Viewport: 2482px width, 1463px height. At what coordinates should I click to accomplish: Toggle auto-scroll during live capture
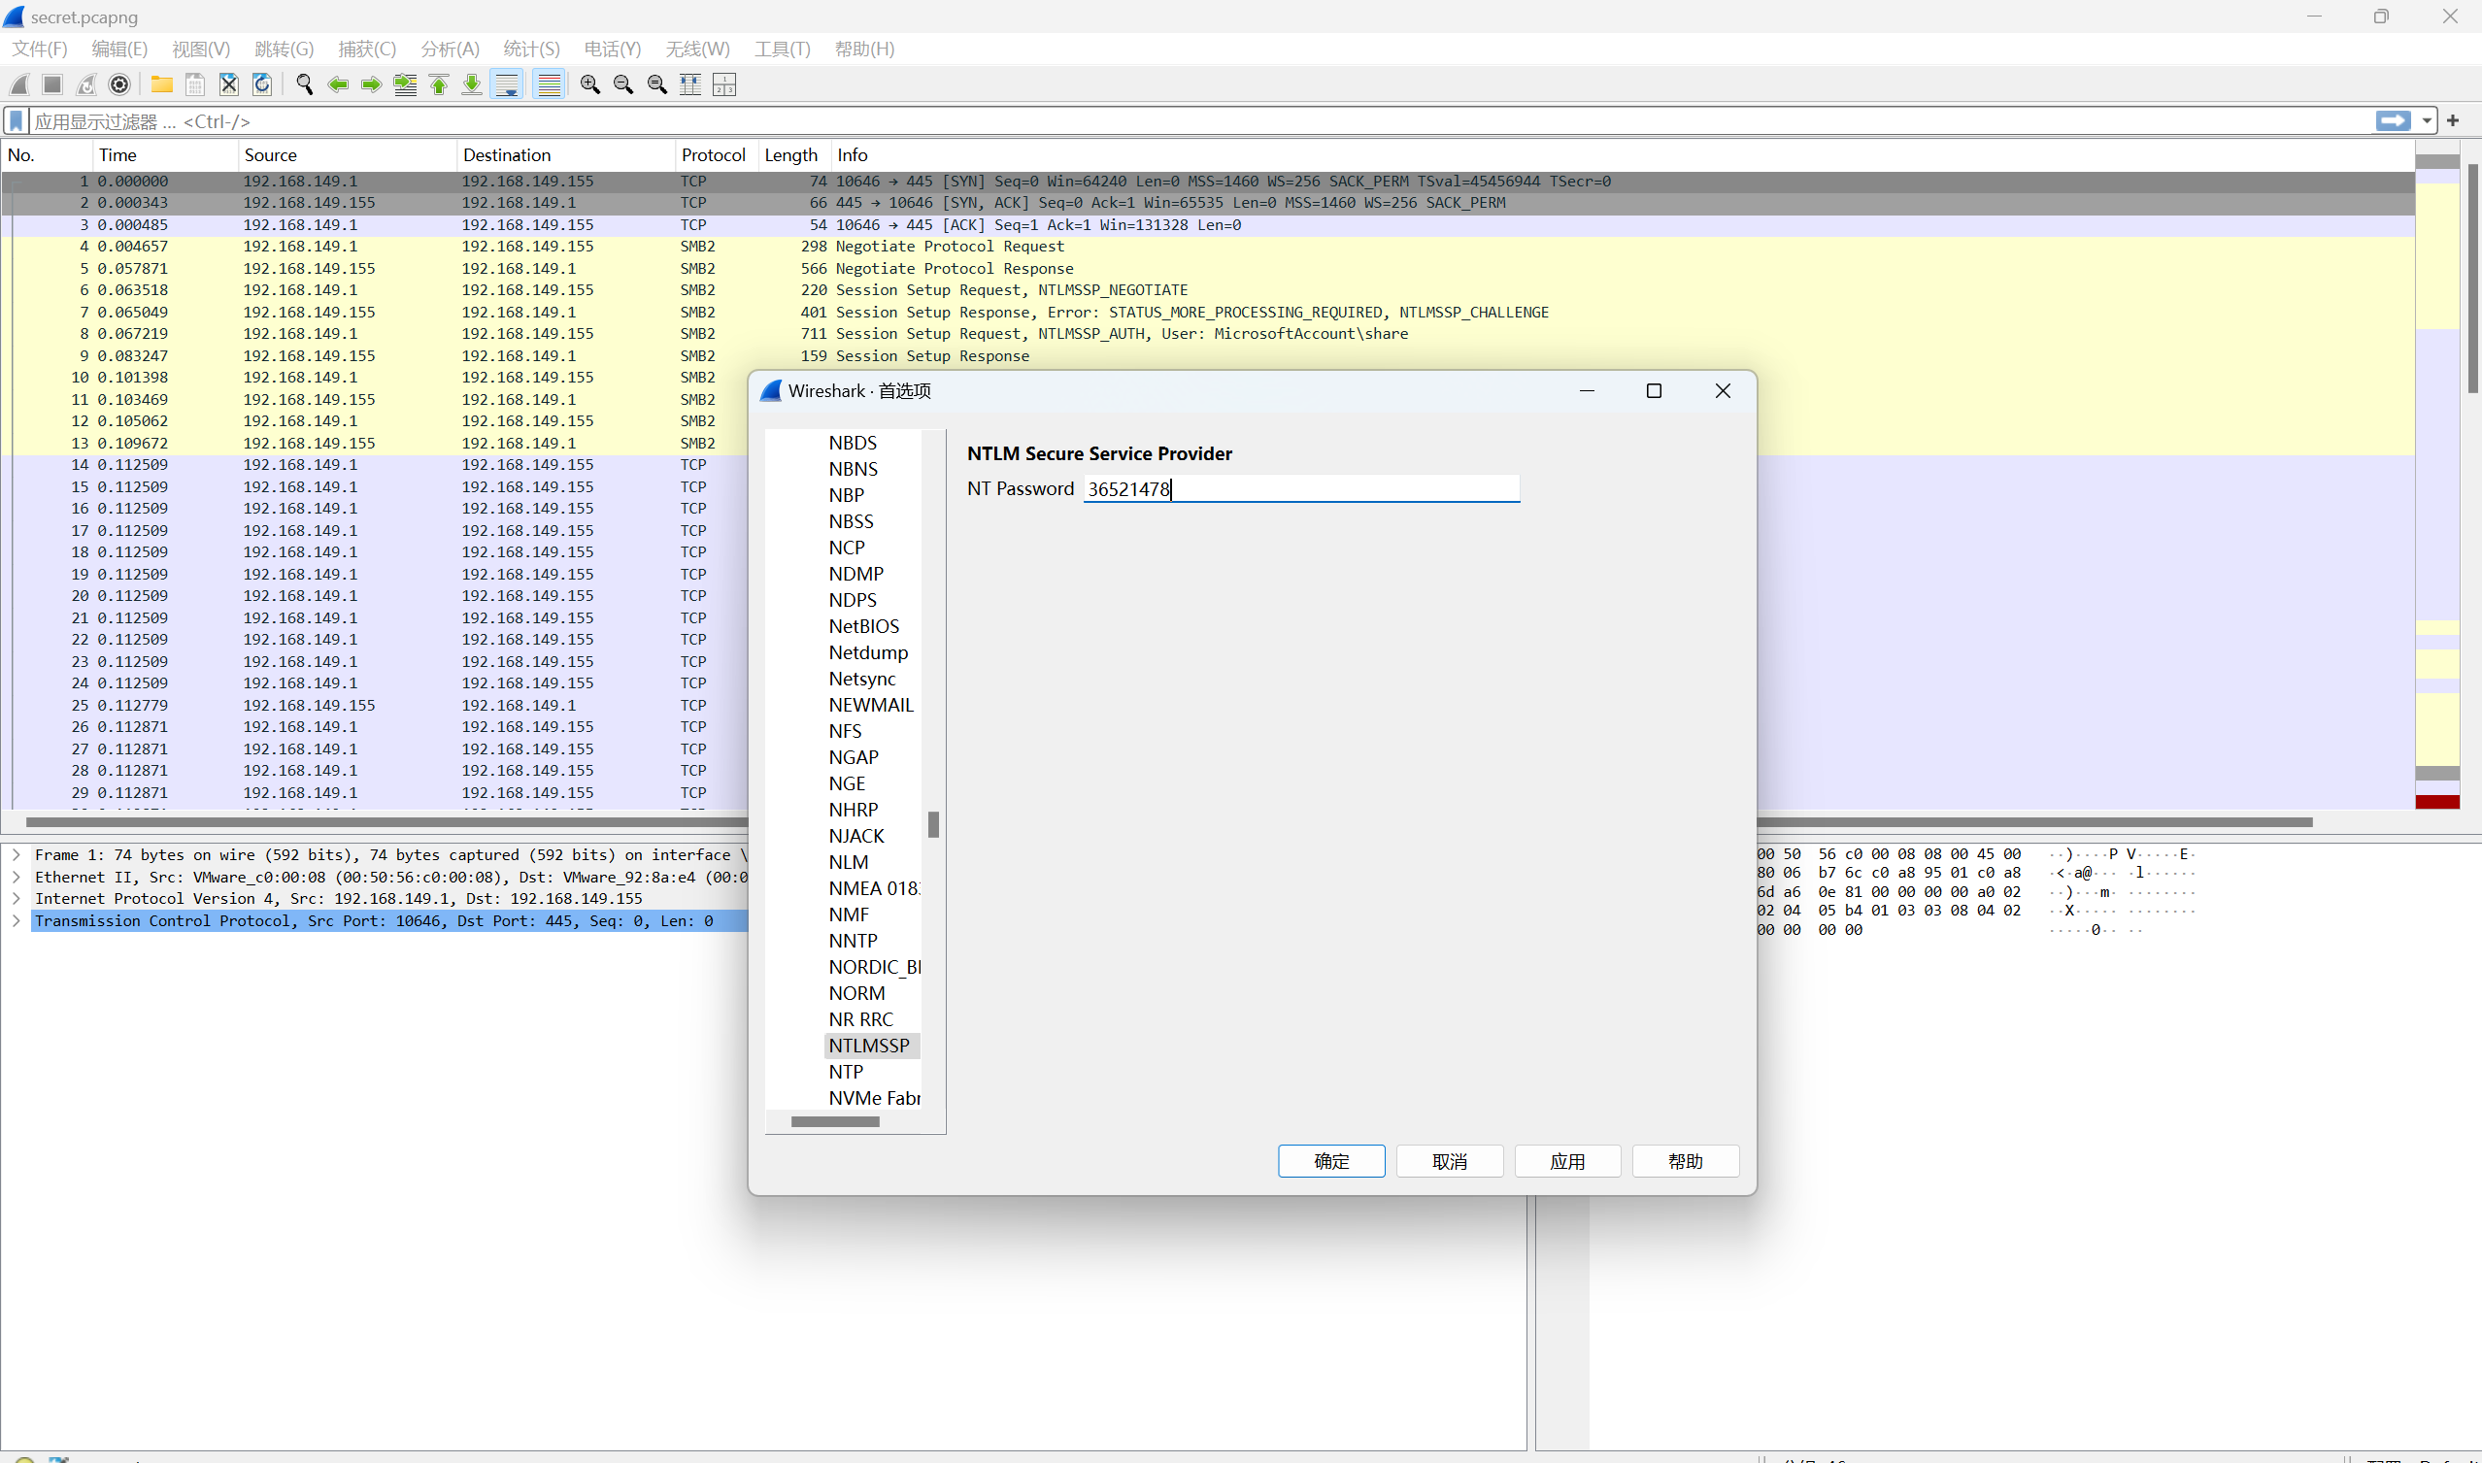click(x=507, y=84)
